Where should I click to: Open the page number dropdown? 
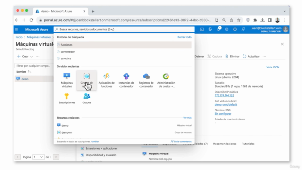click(38, 157)
